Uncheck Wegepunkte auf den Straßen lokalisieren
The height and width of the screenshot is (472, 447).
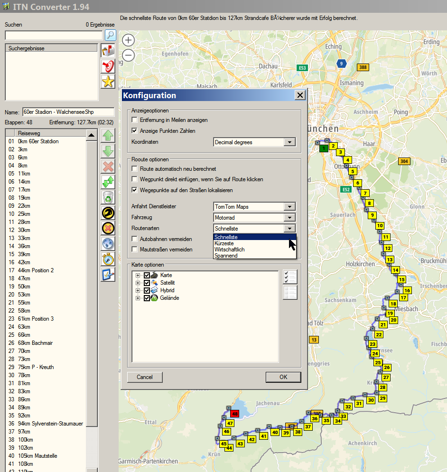[135, 190]
